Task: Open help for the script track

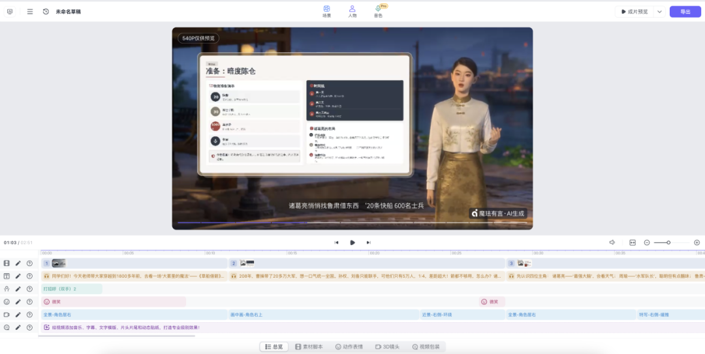Action: coord(29,276)
